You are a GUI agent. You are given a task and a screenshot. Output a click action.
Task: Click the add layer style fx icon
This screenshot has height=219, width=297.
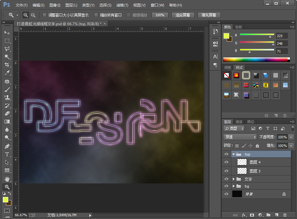point(244,215)
